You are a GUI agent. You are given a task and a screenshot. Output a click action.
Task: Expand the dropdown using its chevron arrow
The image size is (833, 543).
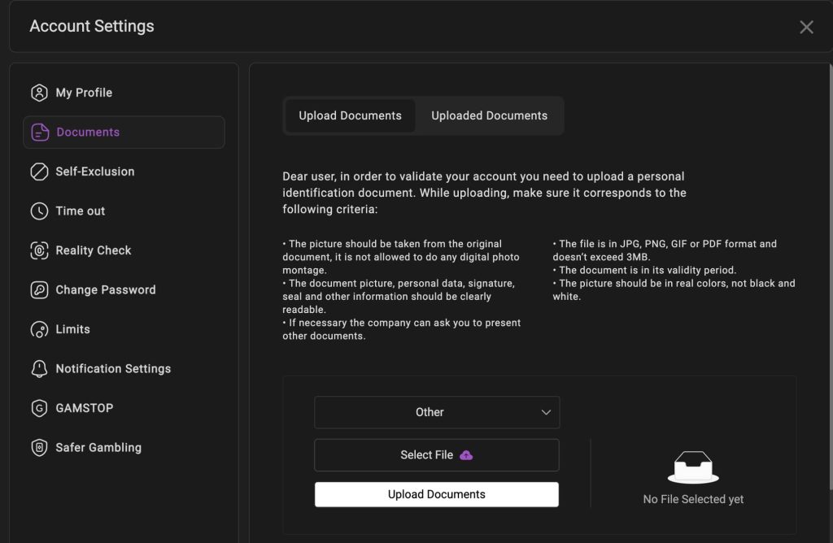546,412
